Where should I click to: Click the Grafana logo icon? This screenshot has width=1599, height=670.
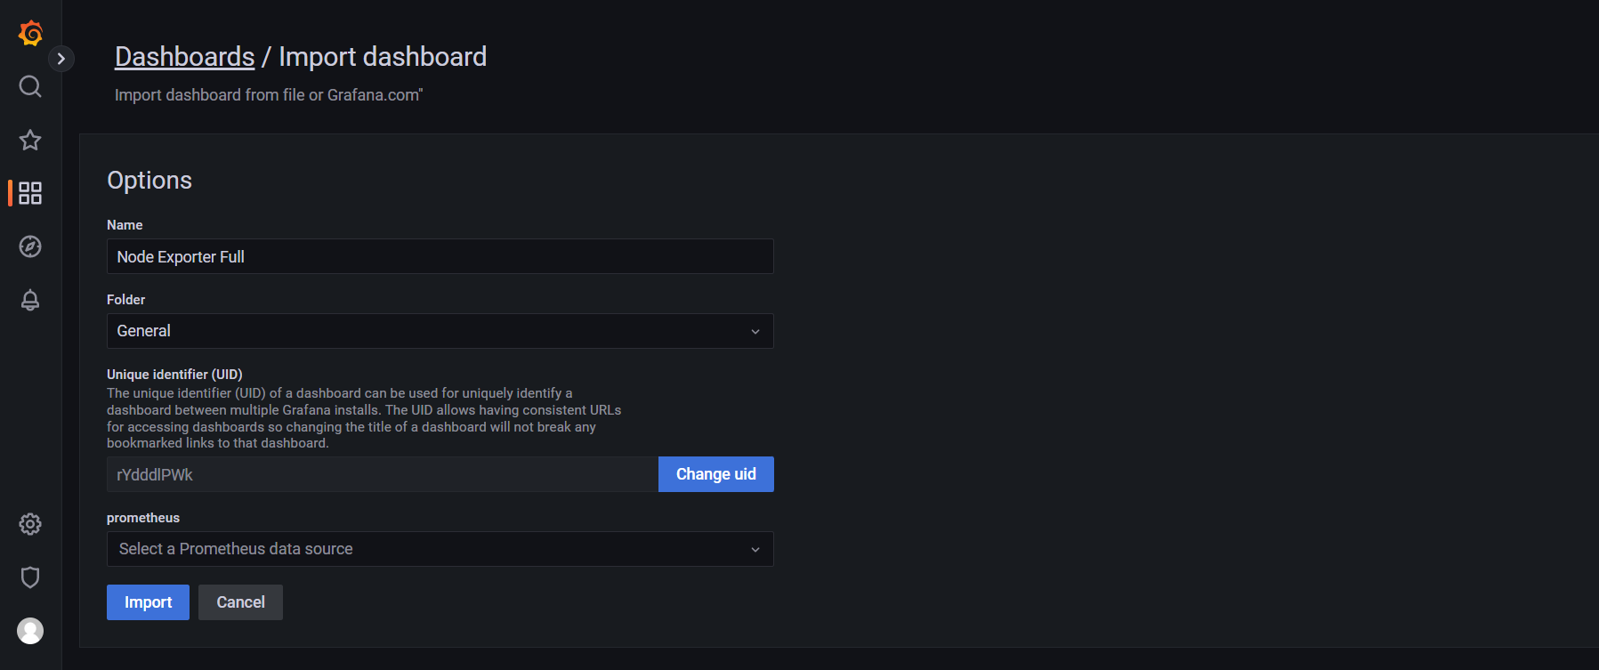click(30, 33)
